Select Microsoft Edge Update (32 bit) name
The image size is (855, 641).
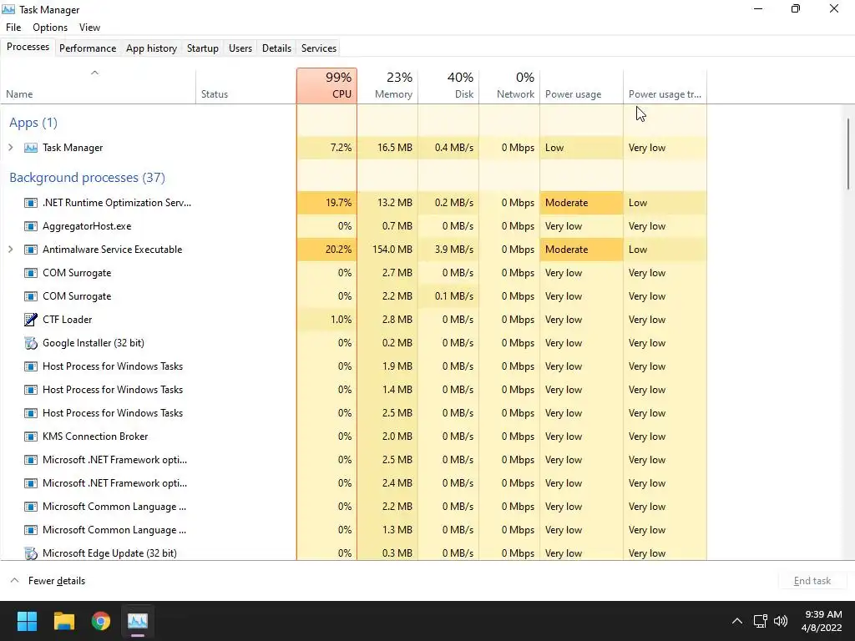click(x=109, y=553)
